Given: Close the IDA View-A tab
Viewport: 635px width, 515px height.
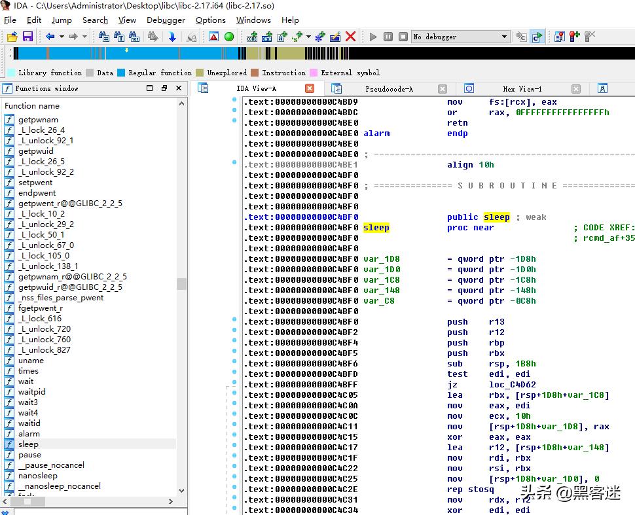Looking at the screenshot, I should (x=310, y=88).
